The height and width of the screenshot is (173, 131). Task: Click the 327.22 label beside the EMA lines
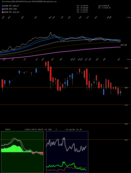[124, 45]
